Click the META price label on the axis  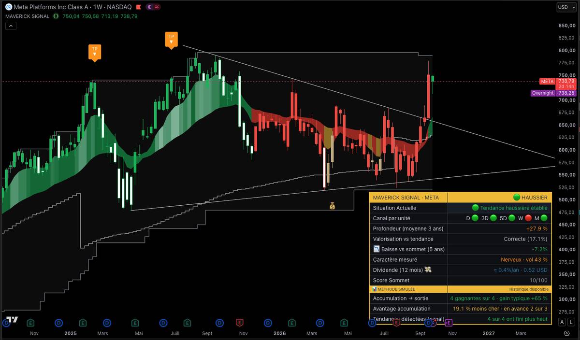click(x=547, y=82)
